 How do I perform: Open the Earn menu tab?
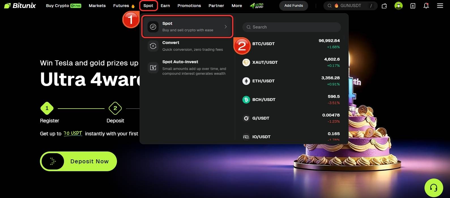(165, 6)
